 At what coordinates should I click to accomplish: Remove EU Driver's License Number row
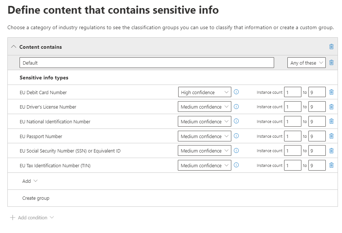point(331,107)
